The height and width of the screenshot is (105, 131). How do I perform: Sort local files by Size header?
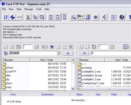pyautogui.click(x=38, y=60)
